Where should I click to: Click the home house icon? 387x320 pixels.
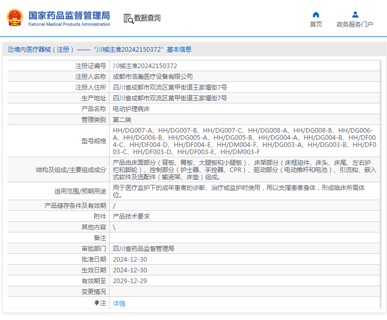click(316, 15)
